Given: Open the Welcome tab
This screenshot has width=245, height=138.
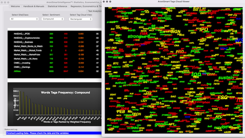Looking at the screenshot, I should pos(15,7).
